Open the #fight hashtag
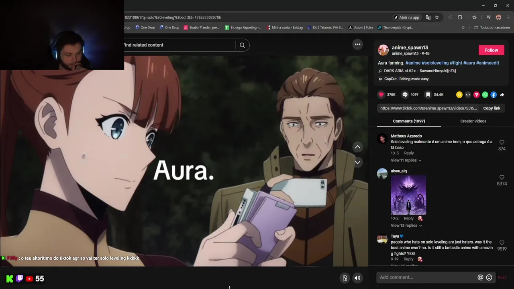 [456, 63]
